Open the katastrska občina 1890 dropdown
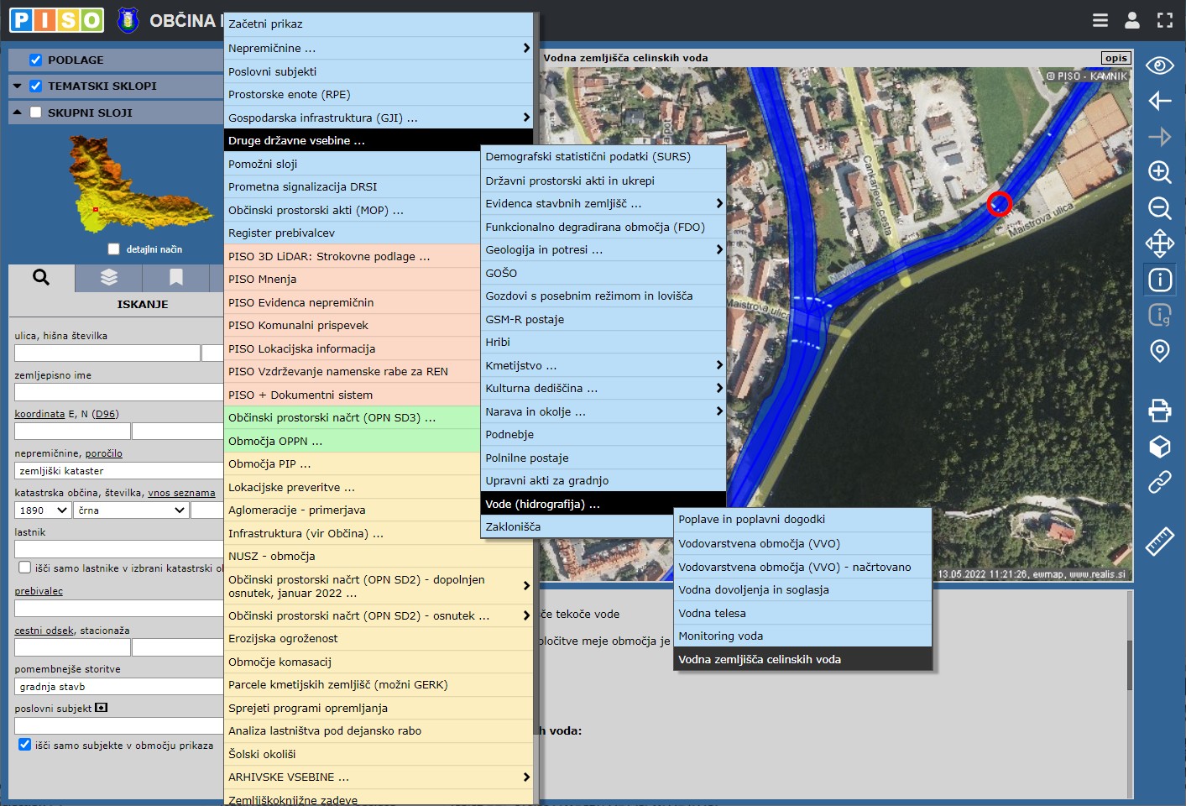This screenshot has width=1186, height=806. click(x=44, y=510)
